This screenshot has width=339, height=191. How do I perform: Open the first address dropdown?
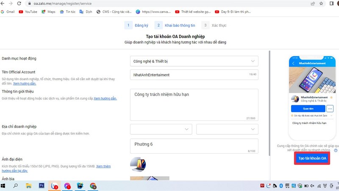[x=161, y=129]
